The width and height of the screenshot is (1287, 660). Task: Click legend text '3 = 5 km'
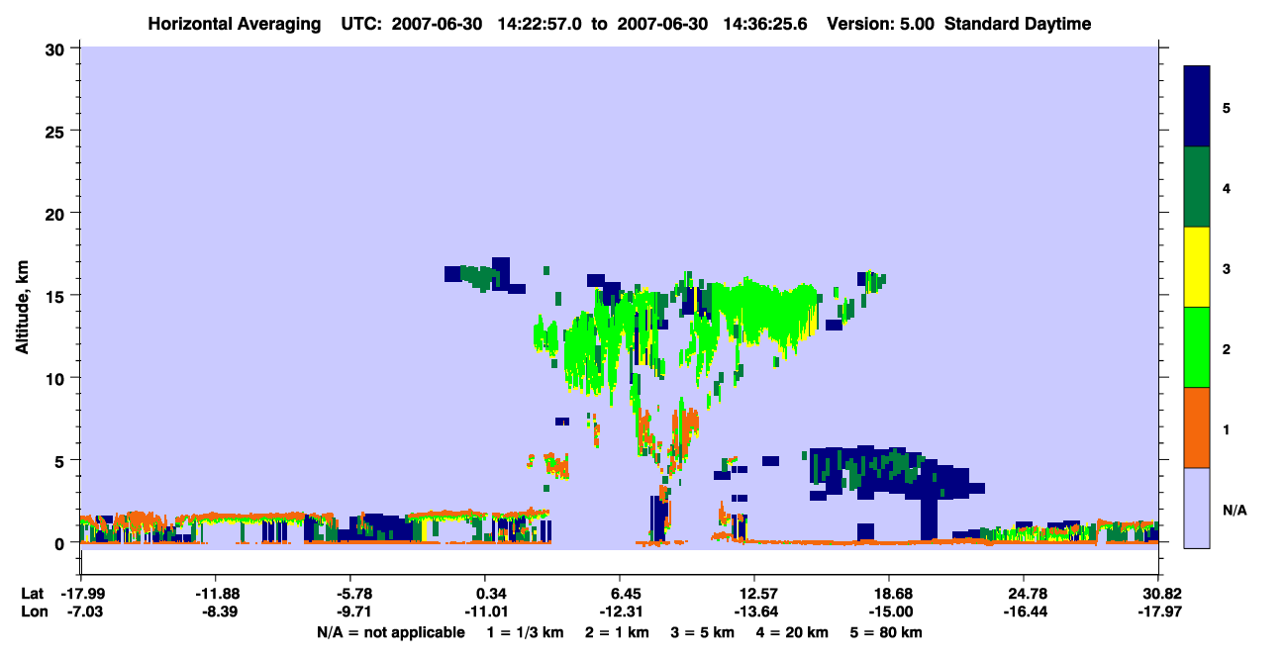703,632
